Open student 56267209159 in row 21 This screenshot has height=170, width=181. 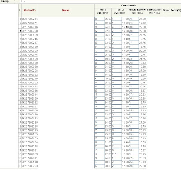pyautogui.click(x=29, y=98)
